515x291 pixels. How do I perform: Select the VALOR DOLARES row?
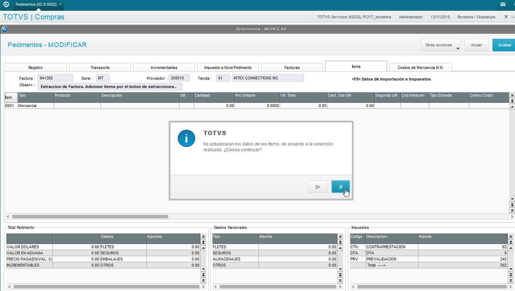pyautogui.click(x=103, y=247)
